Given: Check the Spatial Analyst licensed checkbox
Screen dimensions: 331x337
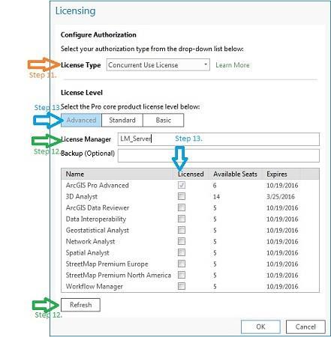Looking at the screenshot, I should [182, 252].
